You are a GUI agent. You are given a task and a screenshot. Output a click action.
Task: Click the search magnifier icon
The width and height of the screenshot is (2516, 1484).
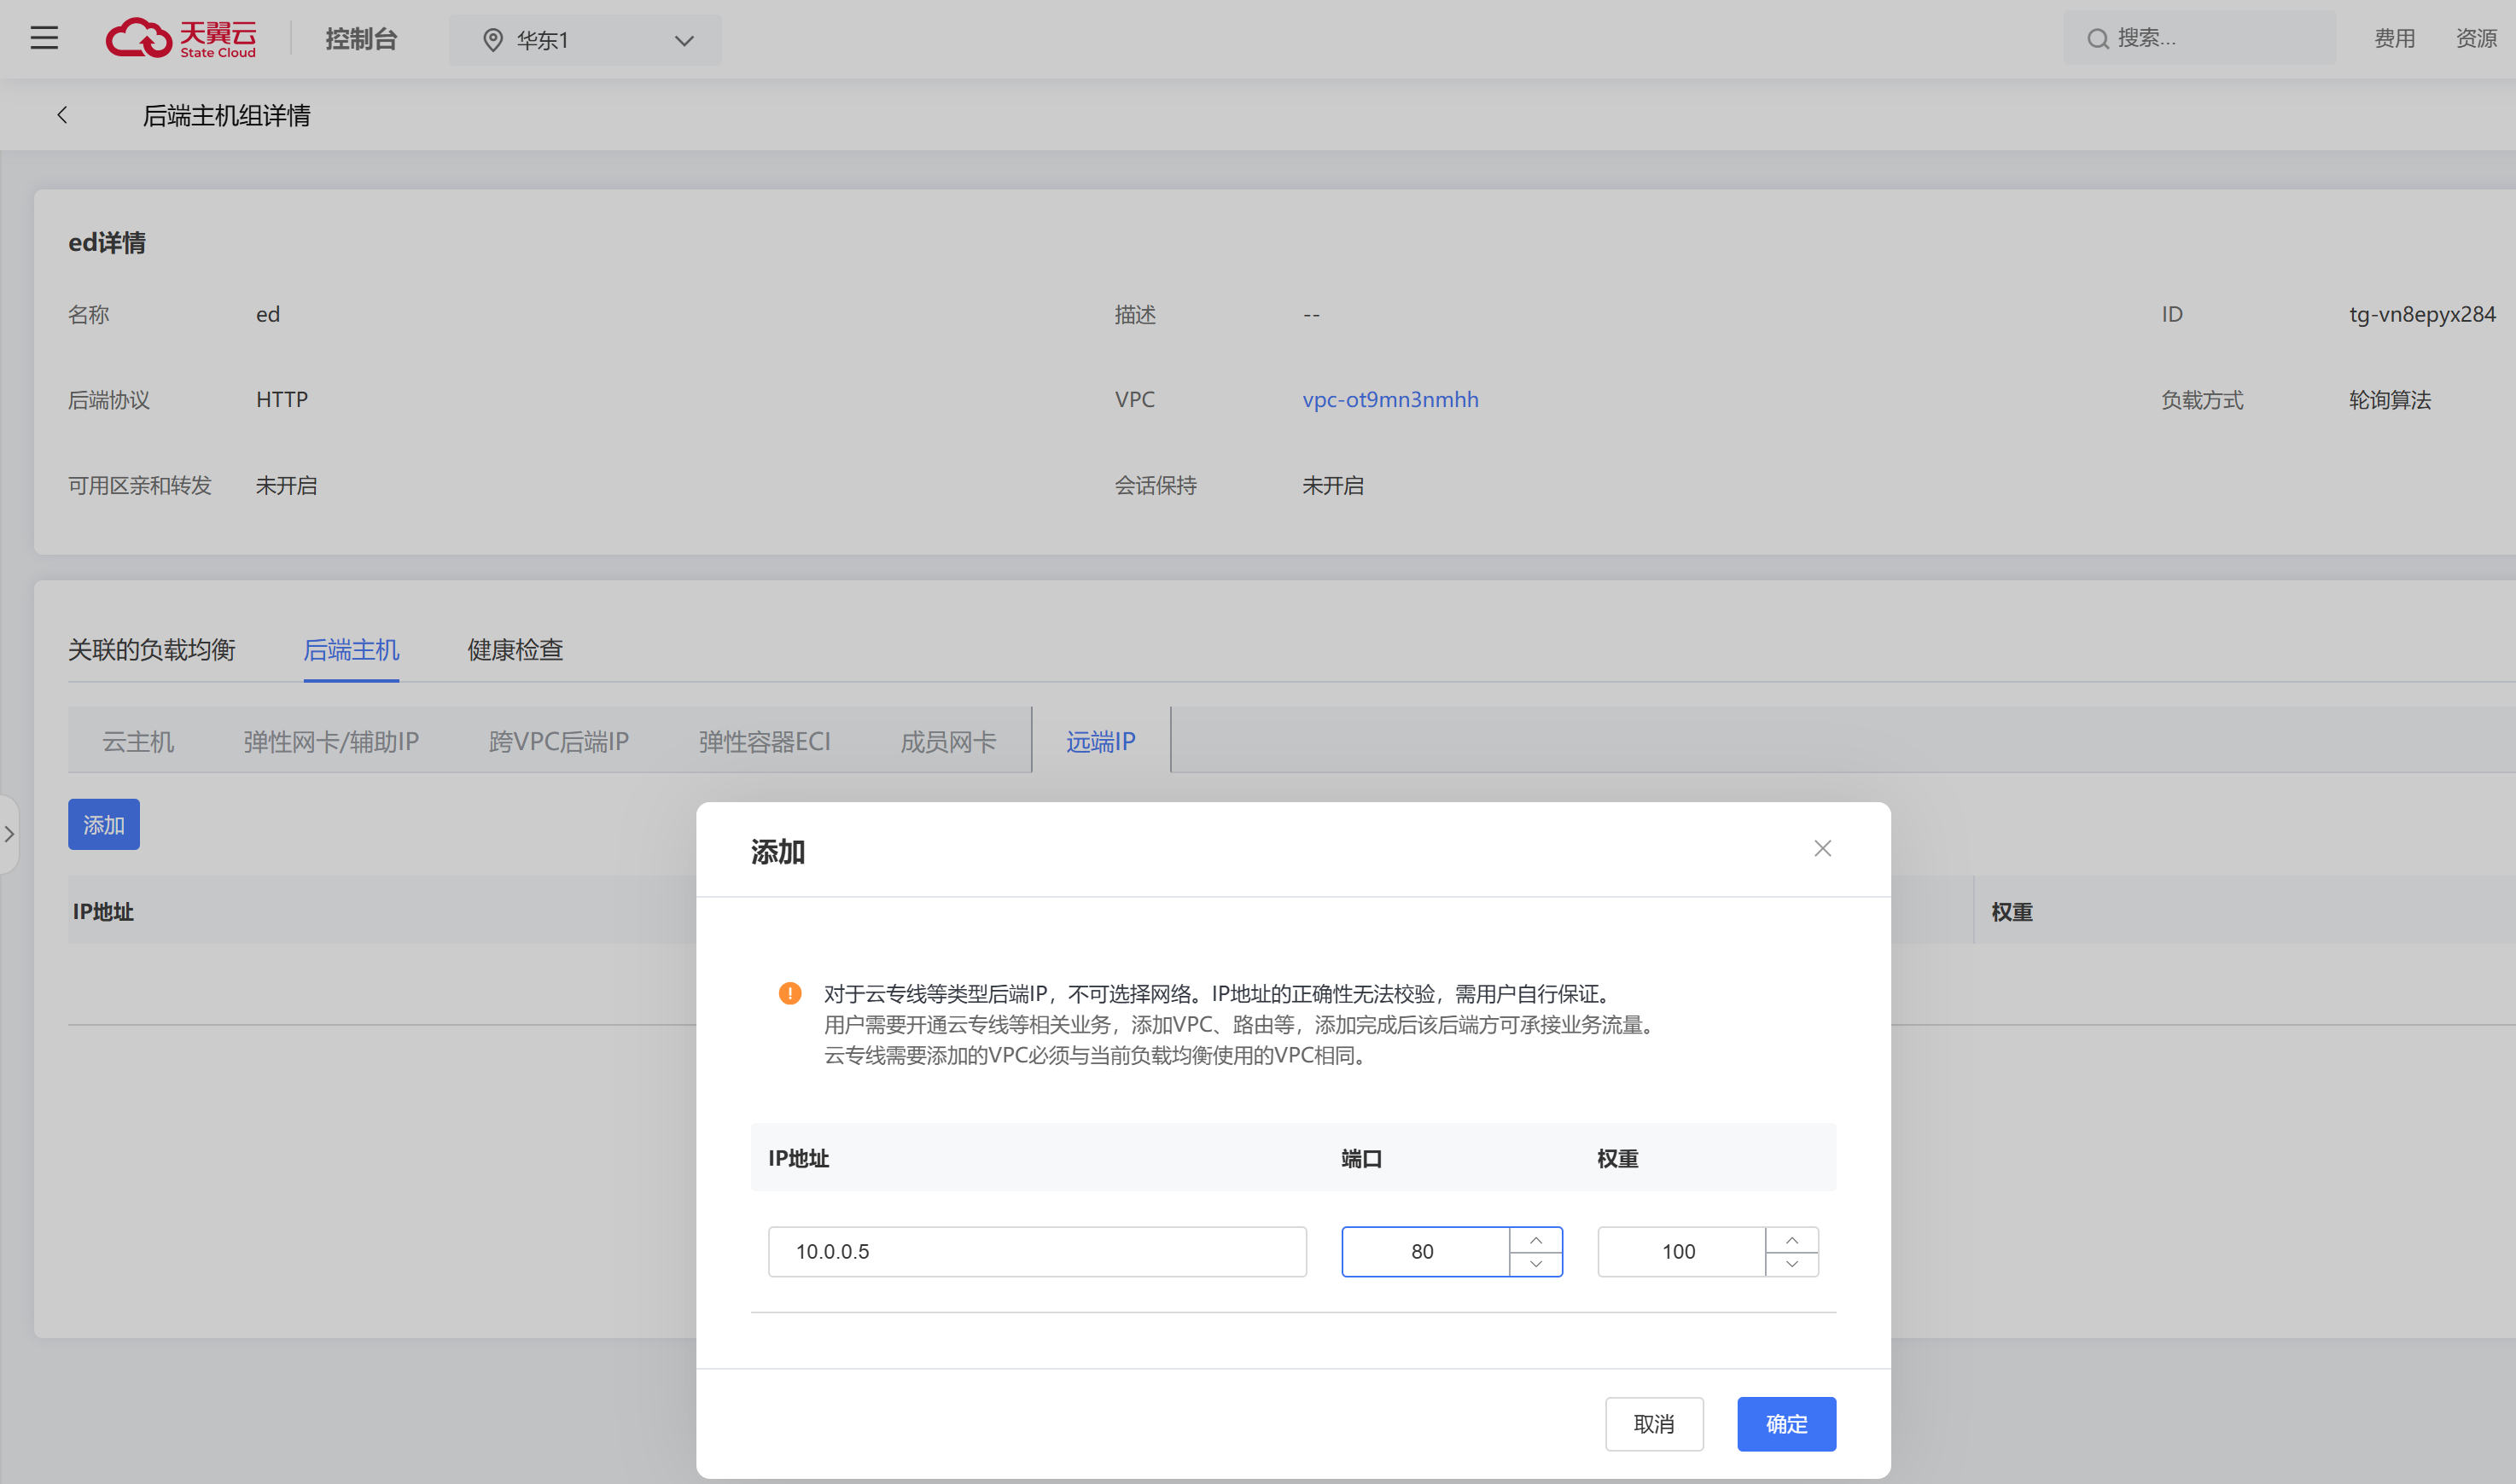(x=2097, y=39)
